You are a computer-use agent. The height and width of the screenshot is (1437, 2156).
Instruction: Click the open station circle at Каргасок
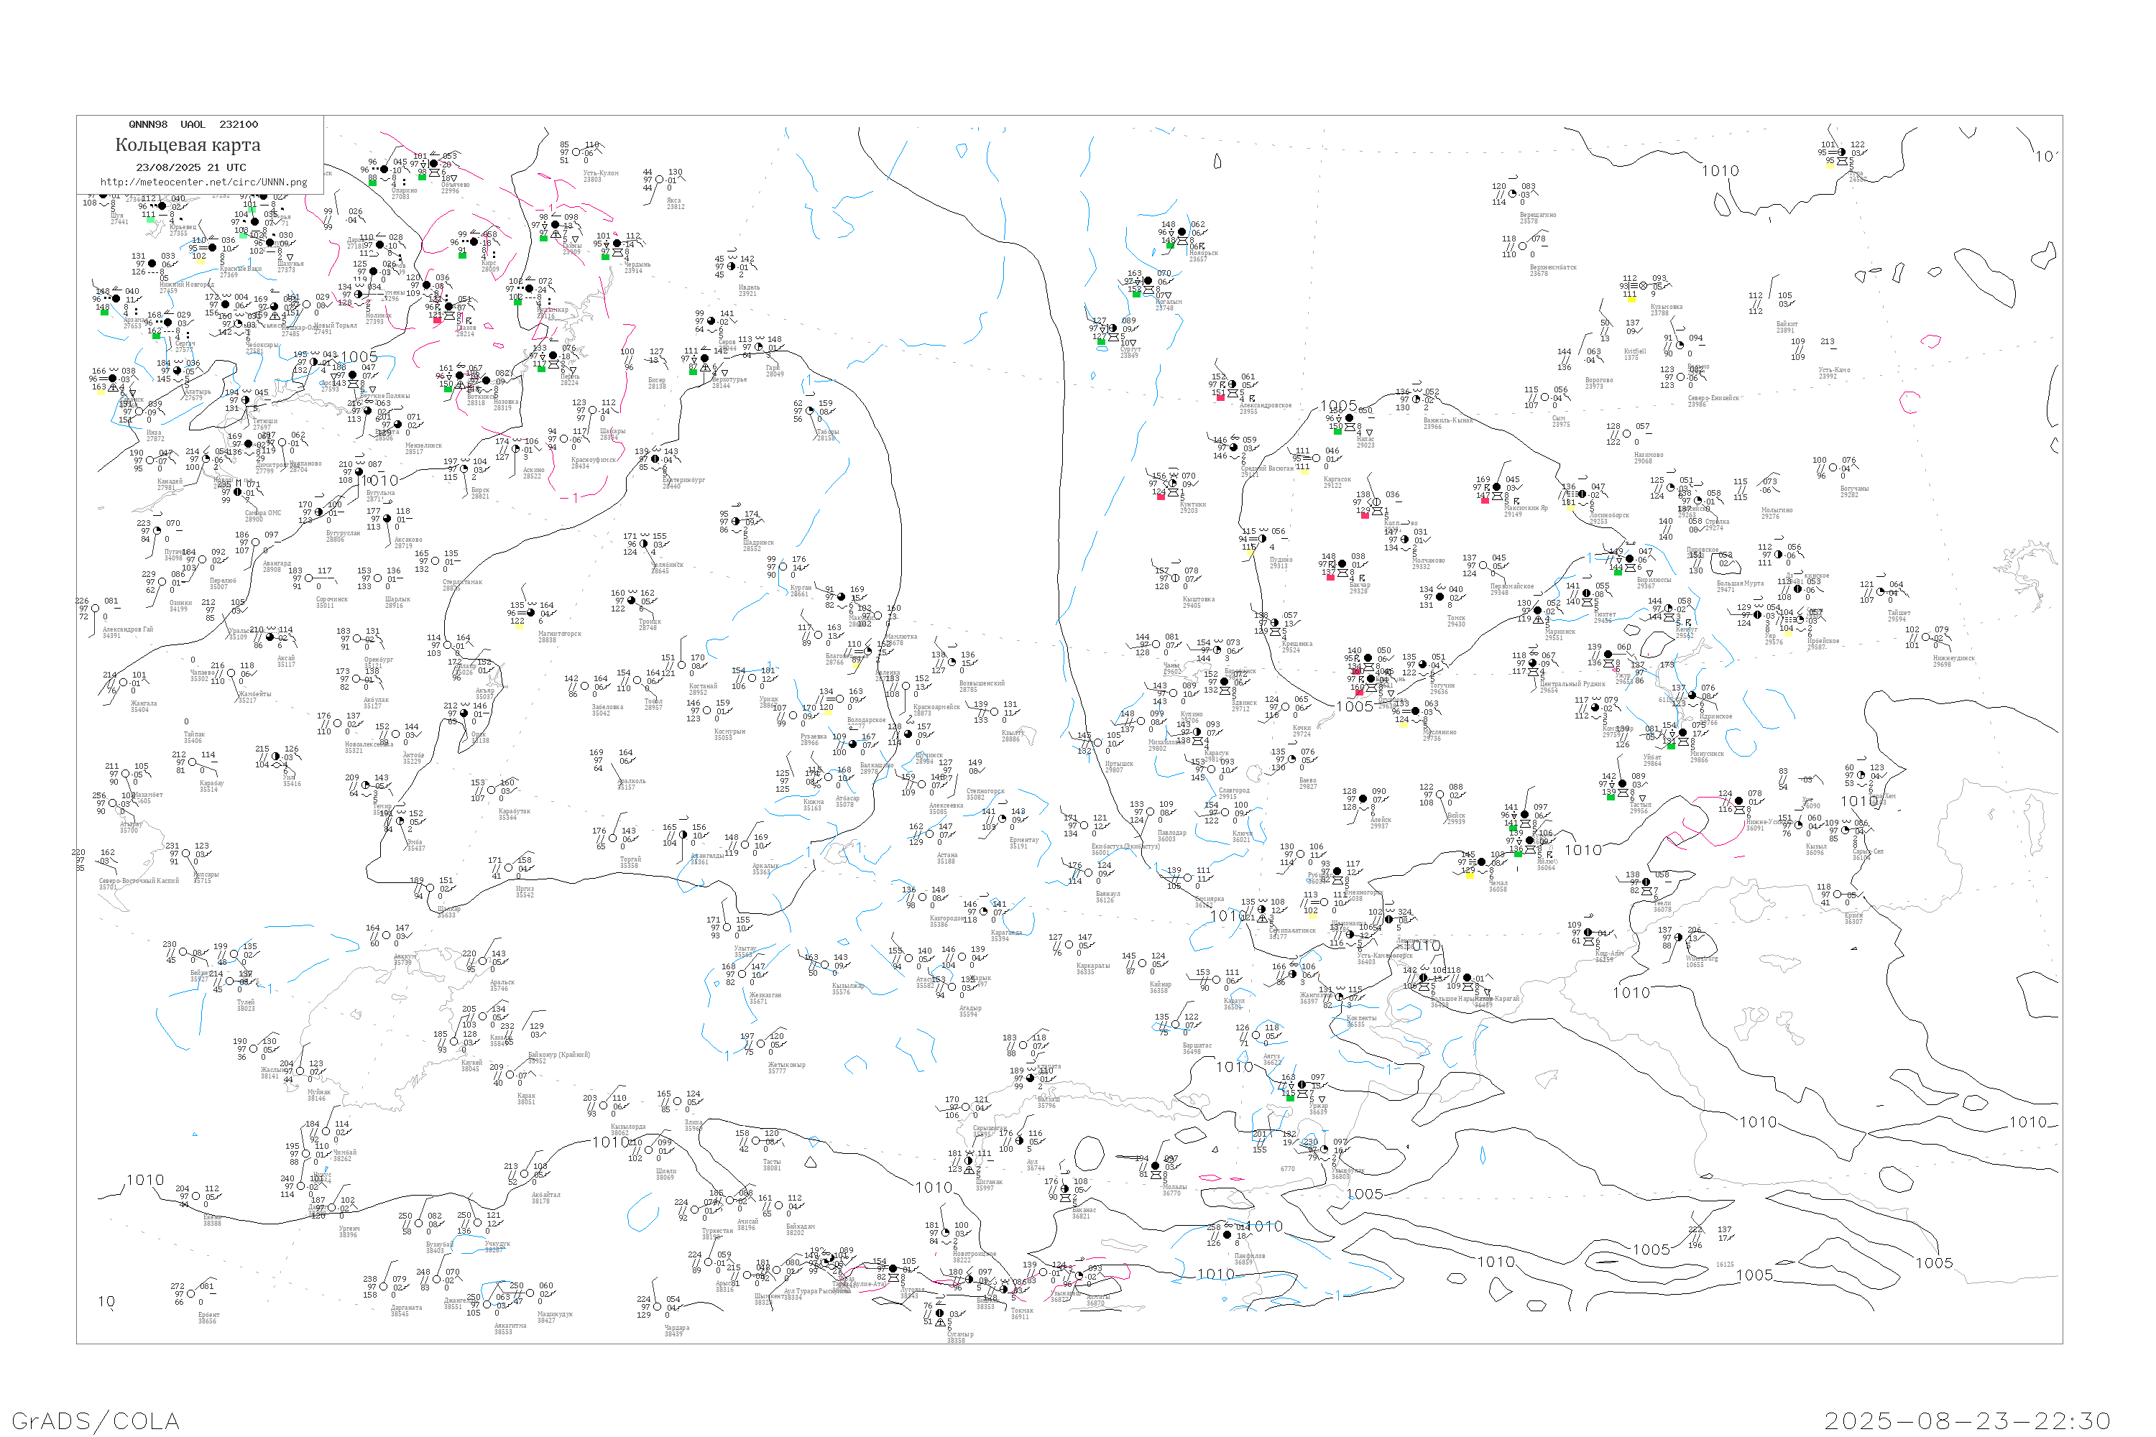coord(1315,458)
